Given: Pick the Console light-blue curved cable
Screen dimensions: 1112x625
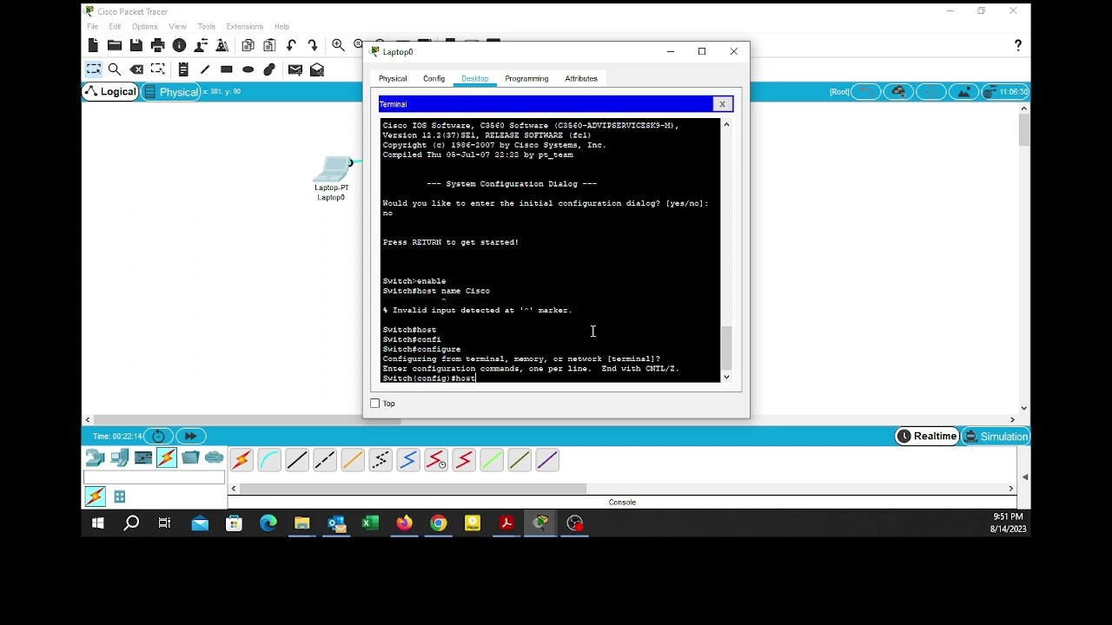Looking at the screenshot, I should [269, 460].
